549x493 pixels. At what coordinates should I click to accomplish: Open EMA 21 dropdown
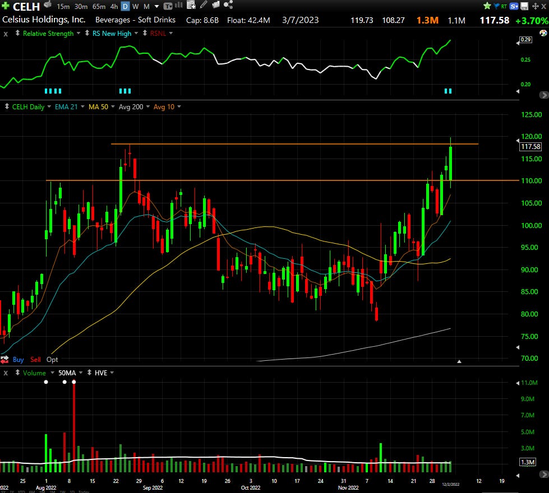click(82, 106)
